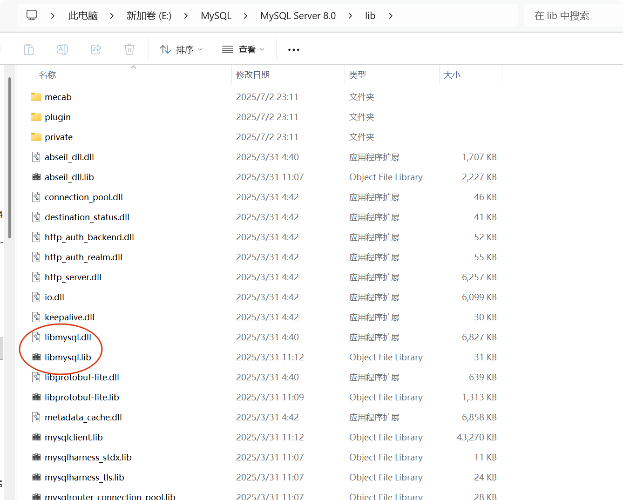Select lib segment in breadcrumb
Screen dimensions: 623x500
[x=370, y=16]
